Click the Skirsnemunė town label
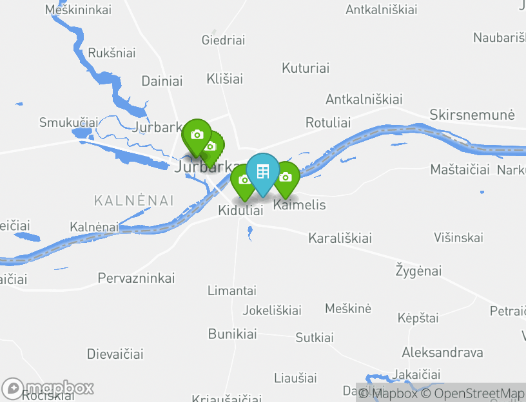The height and width of the screenshot is (402, 526). (x=472, y=115)
